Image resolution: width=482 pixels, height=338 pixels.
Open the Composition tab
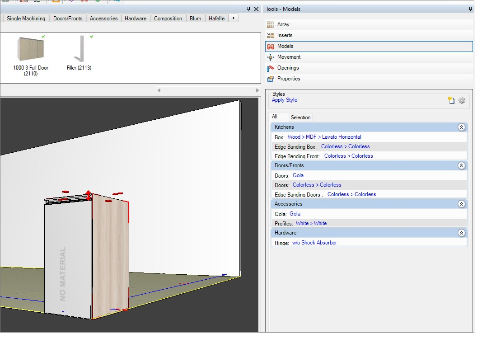(x=168, y=19)
